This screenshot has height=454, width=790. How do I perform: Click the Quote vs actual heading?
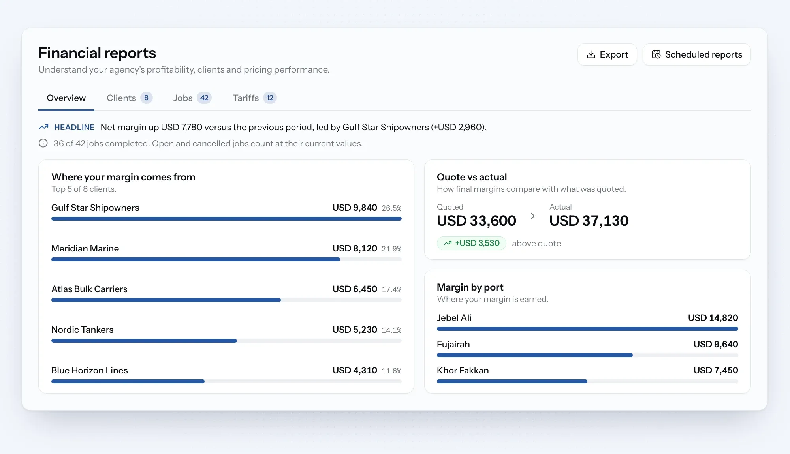point(472,177)
